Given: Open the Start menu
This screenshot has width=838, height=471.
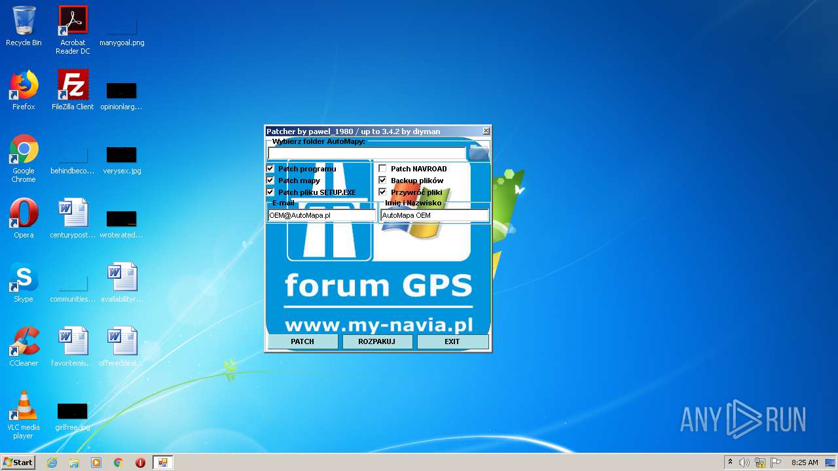Looking at the screenshot, I should [18, 462].
